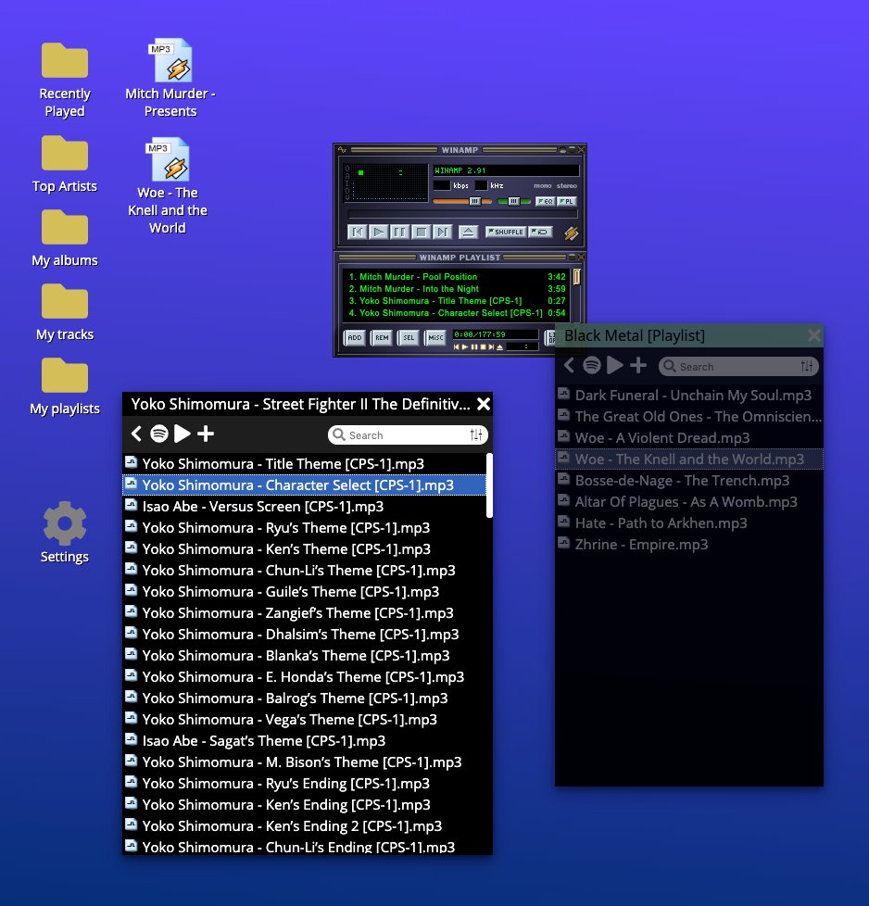This screenshot has width=869, height=906.
Task: Select Isao Abe - Versus Screen [CPS-1].mp3
Action: pyautogui.click(x=305, y=507)
